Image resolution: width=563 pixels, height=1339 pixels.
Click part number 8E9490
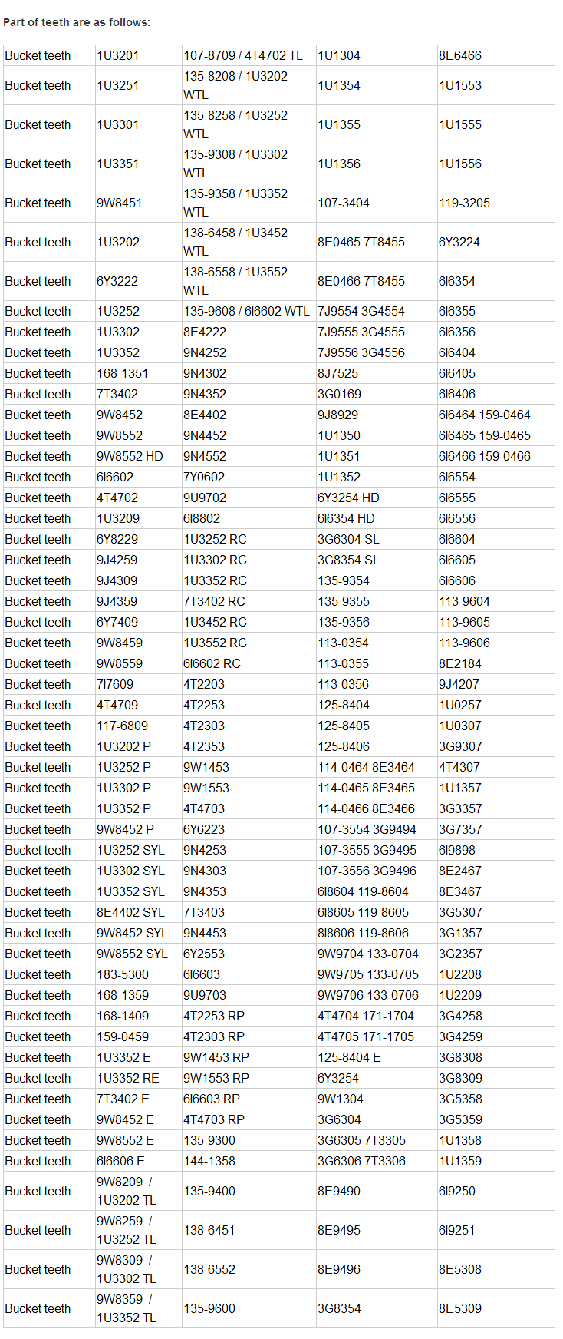coord(339,1191)
